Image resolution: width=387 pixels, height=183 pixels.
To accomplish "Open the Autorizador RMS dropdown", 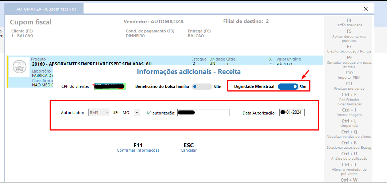I will (x=99, y=113).
